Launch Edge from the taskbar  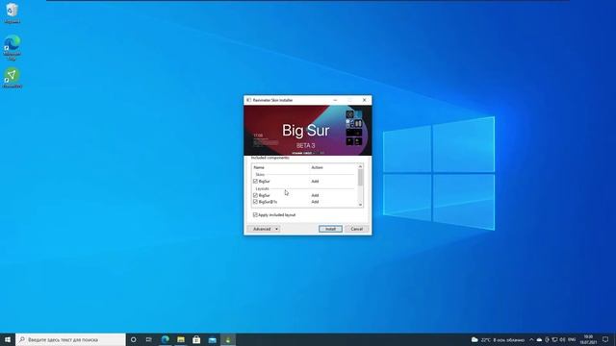pyautogui.click(x=165, y=339)
